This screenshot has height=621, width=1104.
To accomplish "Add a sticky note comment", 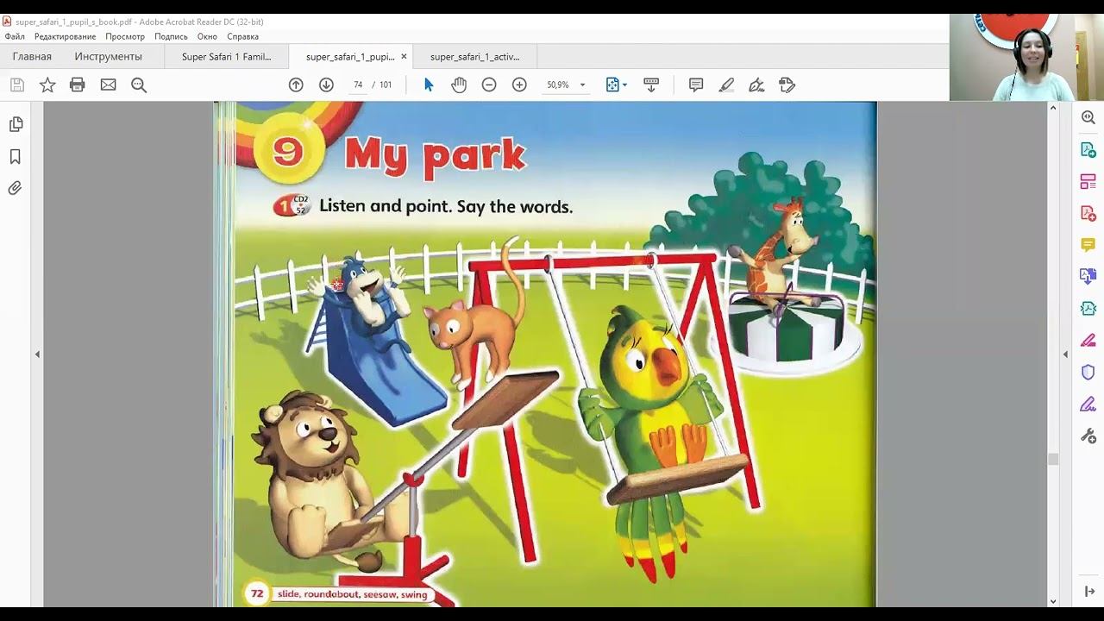I will click(x=696, y=85).
